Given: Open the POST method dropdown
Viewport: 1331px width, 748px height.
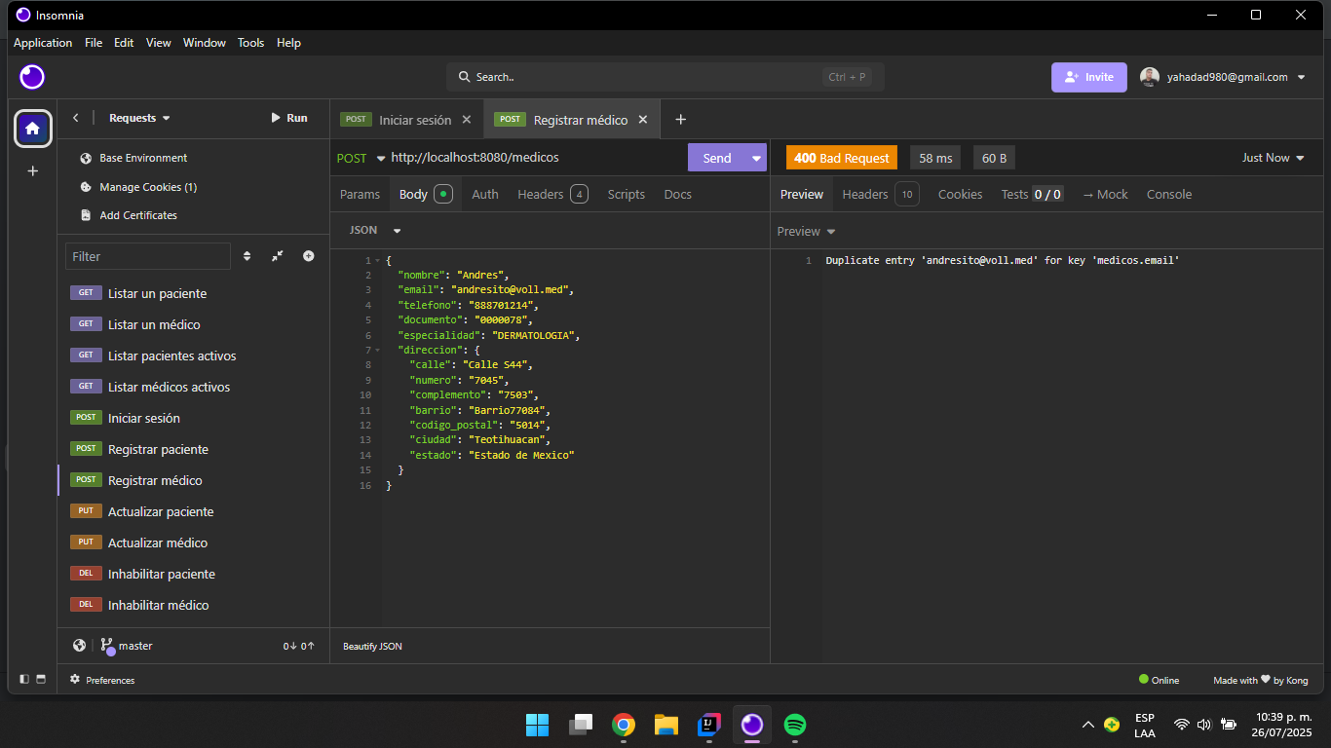Looking at the screenshot, I should coord(361,158).
